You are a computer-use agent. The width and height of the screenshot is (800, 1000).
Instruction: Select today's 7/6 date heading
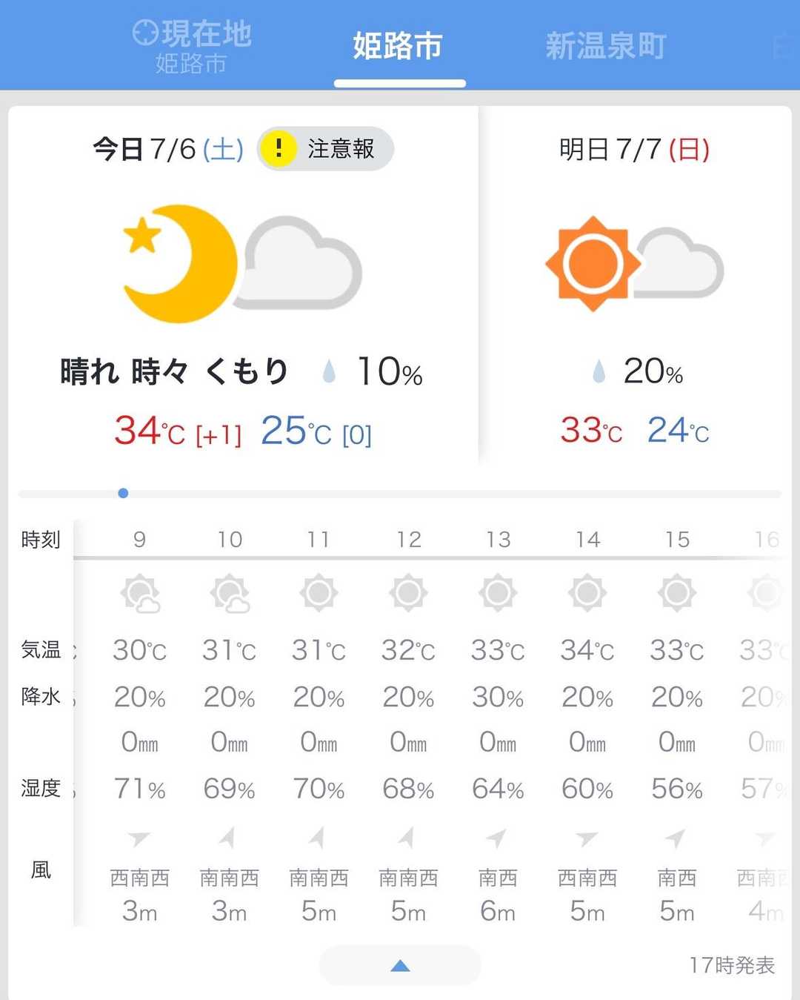(168, 150)
